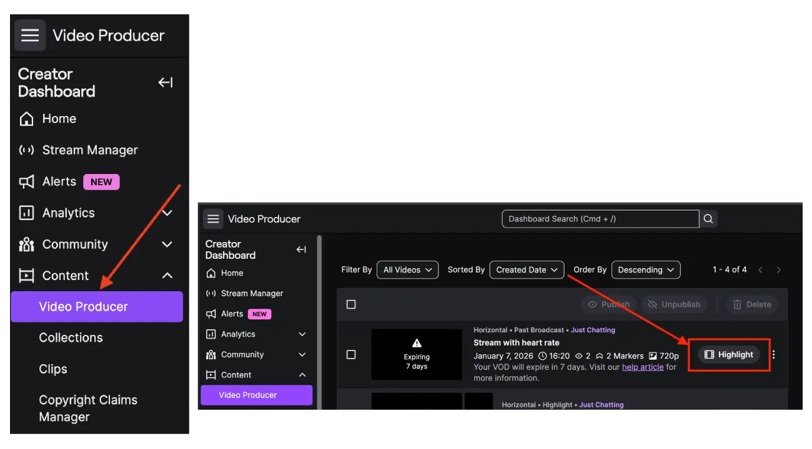Image resolution: width=812 pixels, height=449 pixels.
Task: Open Clips under the Content menu
Action: (53, 369)
